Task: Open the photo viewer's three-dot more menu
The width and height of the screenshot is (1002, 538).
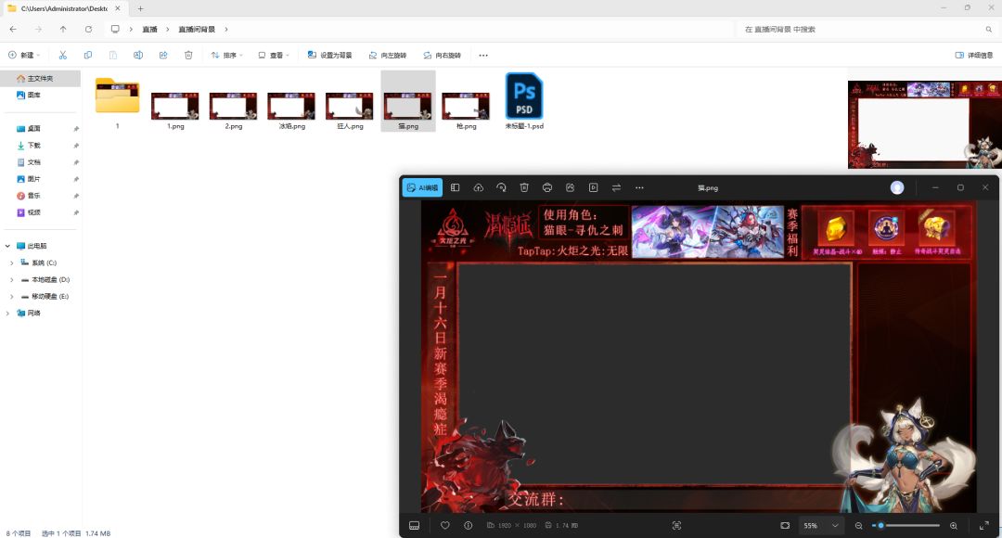Action: tap(639, 188)
